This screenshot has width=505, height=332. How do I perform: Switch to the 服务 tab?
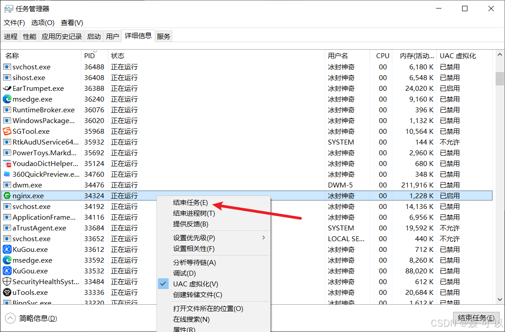click(x=163, y=36)
